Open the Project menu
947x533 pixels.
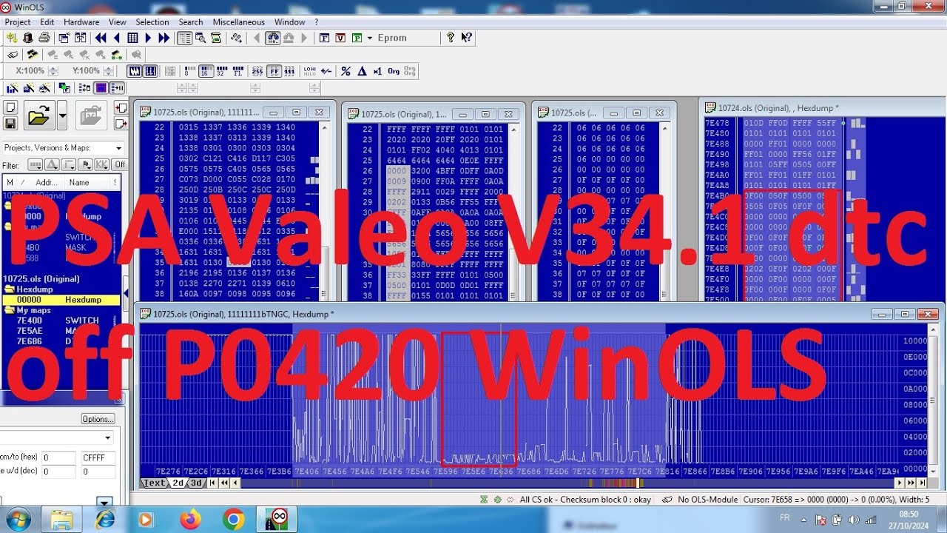pyautogui.click(x=18, y=22)
